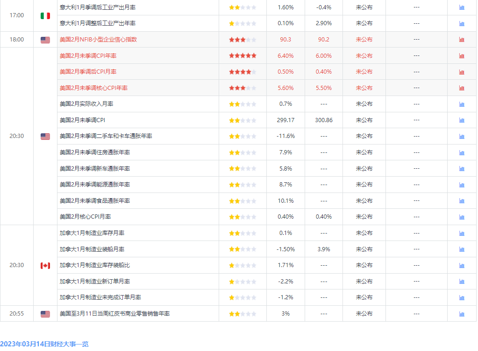Open chart for 美国2月未季调能源通胀年率

pos(462,185)
